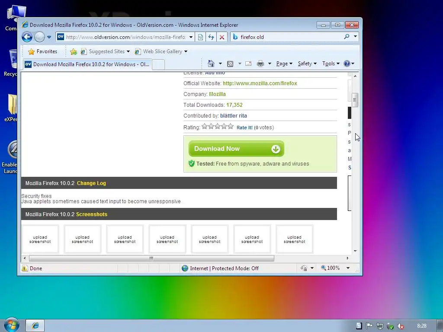Image resolution: width=443 pixels, height=332 pixels.
Task: Run the search with the magnifier icon
Action: 347,37
